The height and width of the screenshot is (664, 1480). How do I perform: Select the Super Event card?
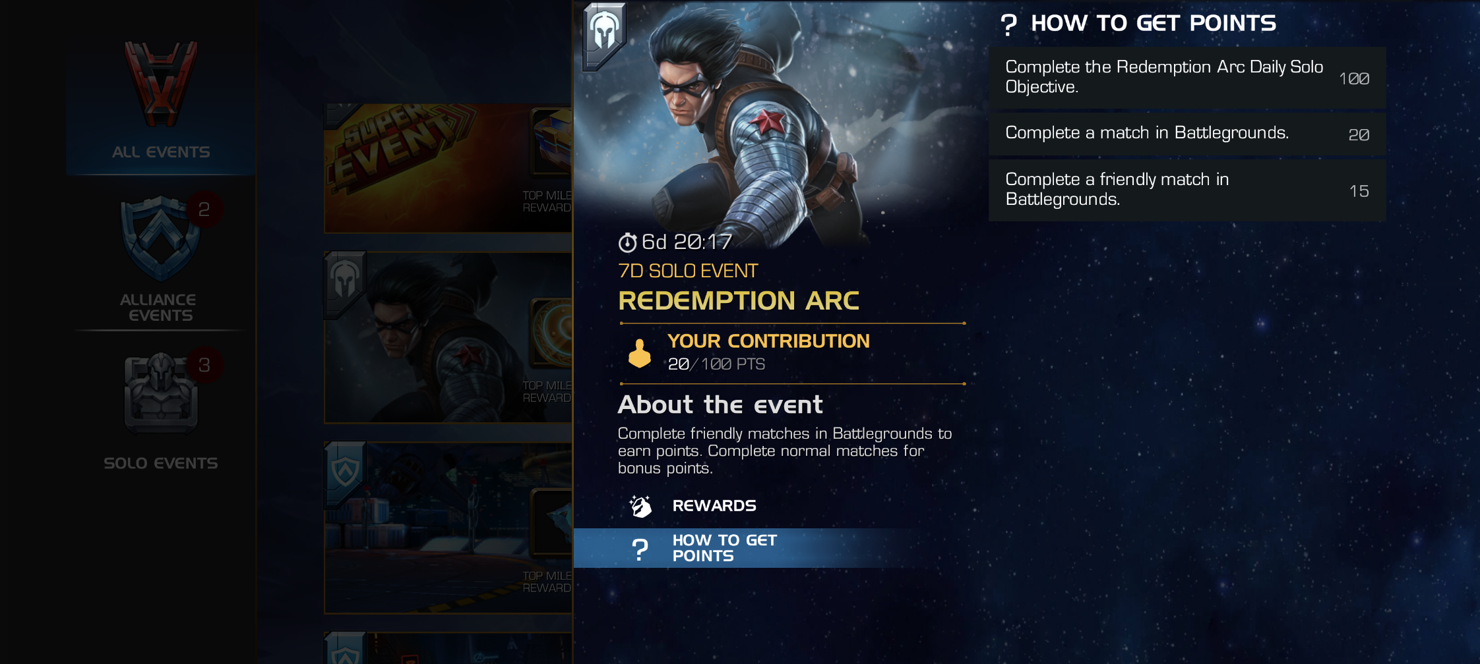[x=448, y=168]
